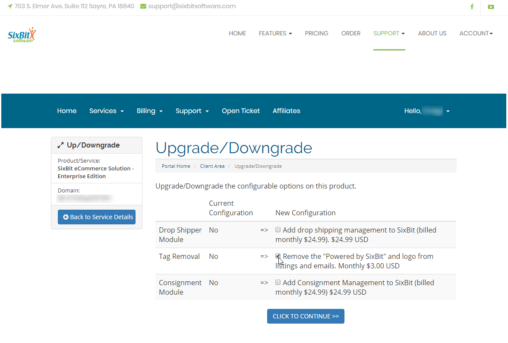The height and width of the screenshot is (343, 508).
Task: Click the Up/Downgrade sidebar panel title
Action: (x=93, y=145)
